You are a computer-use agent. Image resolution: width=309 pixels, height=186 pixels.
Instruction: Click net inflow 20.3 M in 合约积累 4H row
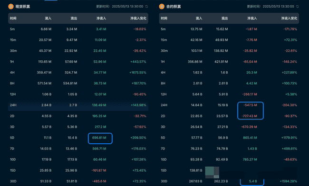coord(251,73)
